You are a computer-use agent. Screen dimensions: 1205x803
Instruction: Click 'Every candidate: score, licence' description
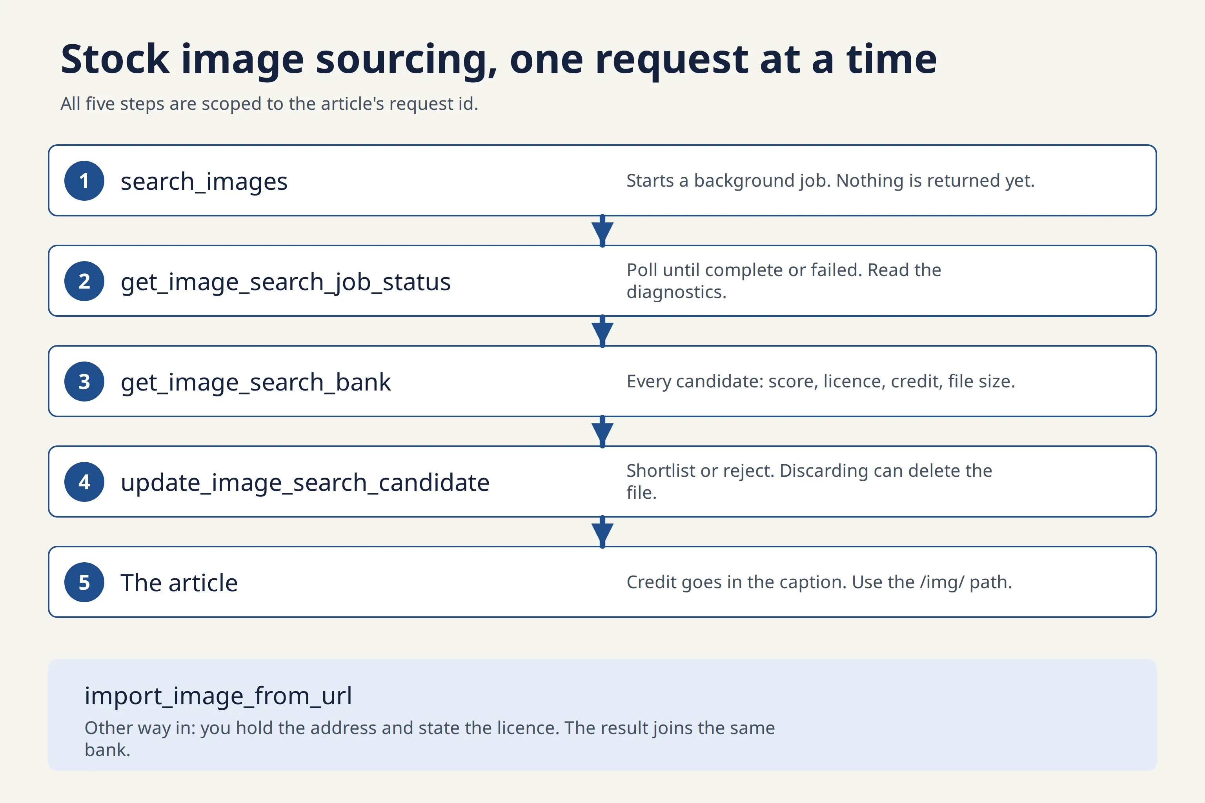point(821,382)
